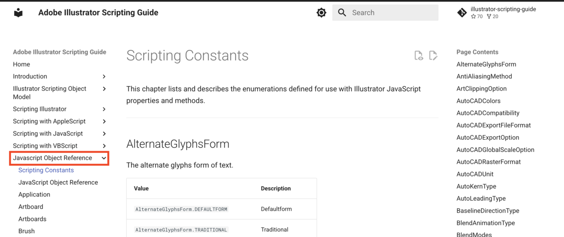Viewport: 564px width, 237px height.
Task: Expand Scripting with VBScript chevron
Action: click(104, 146)
